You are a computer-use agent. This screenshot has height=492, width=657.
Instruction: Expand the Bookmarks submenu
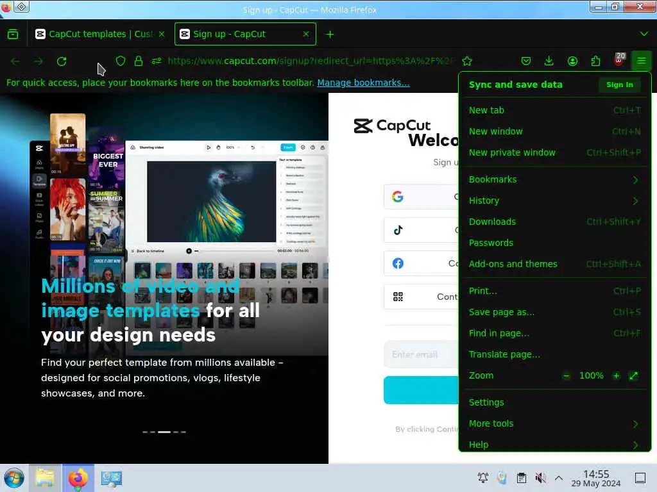(555, 179)
